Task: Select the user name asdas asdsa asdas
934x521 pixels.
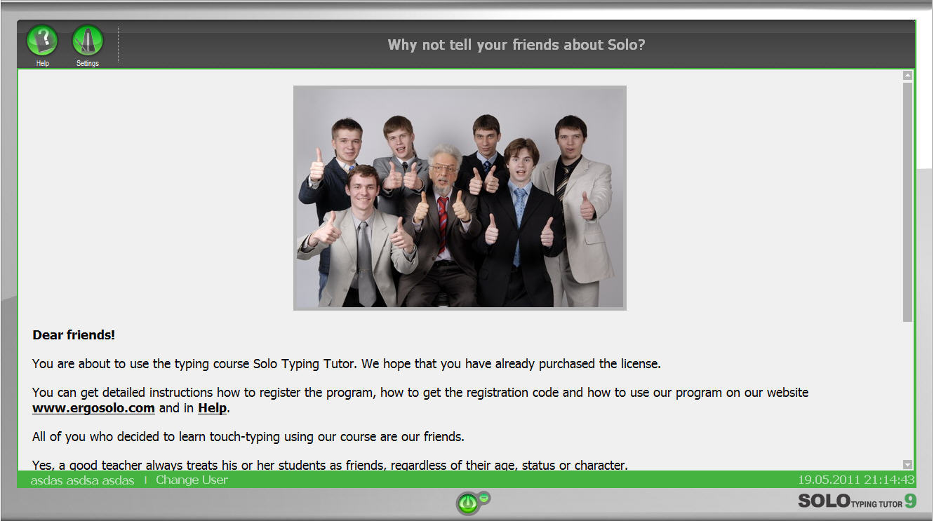Action: tap(82, 480)
